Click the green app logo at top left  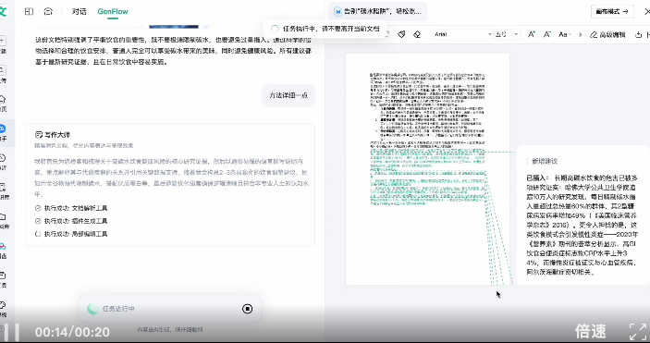pyautogui.click(x=3, y=11)
